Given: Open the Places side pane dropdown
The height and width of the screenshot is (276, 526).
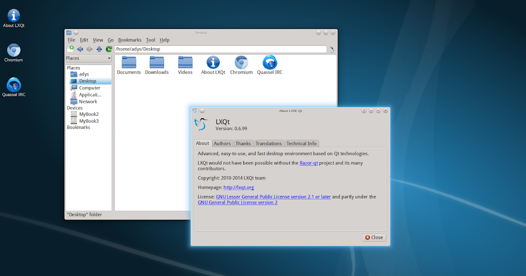Looking at the screenshot, I should click(89, 58).
